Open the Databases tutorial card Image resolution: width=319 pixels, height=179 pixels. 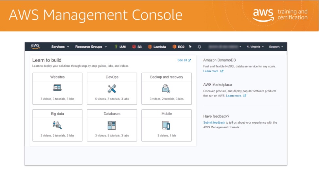click(x=112, y=125)
